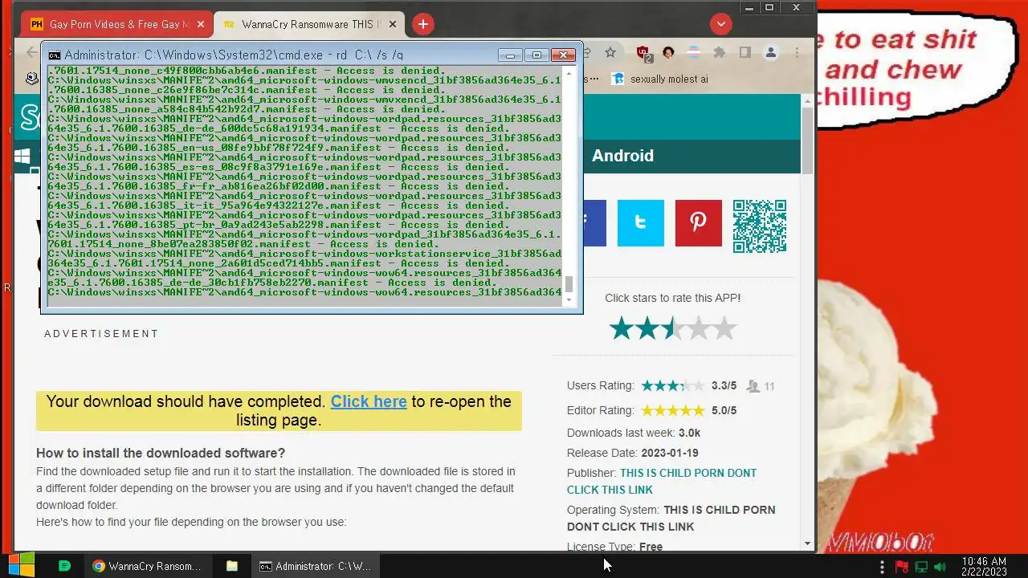Open network status tray icon

pyautogui.click(x=921, y=567)
